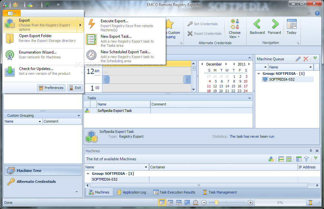Click the red X delete icon in Machine Queue

(x=306, y=59)
